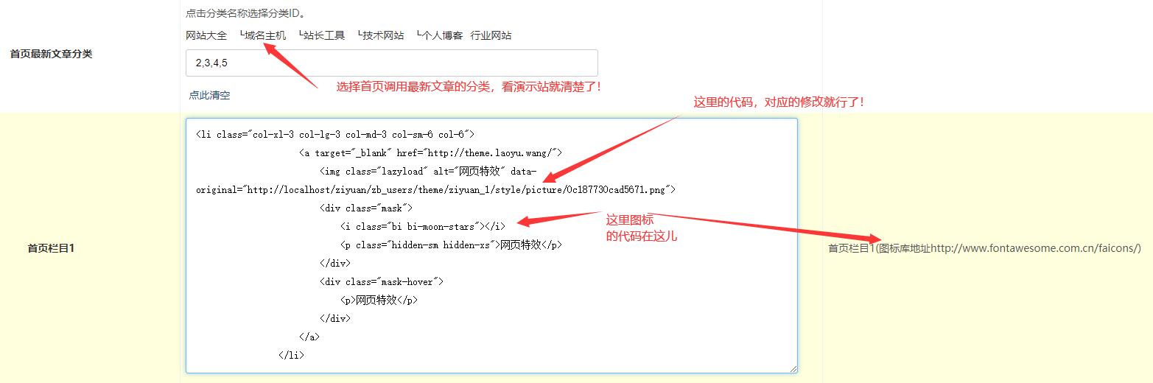
Task: Select the 行业网站 category
Action: (491, 35)
